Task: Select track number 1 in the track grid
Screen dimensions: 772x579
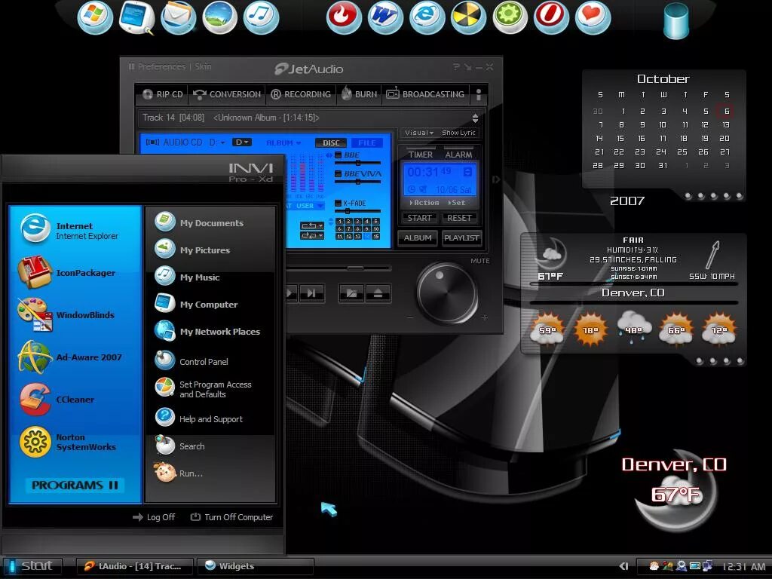Action: click(x=340, y=222)
